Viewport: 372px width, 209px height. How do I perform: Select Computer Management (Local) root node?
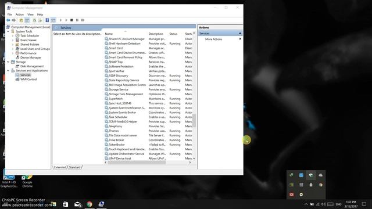click(30, 27)
